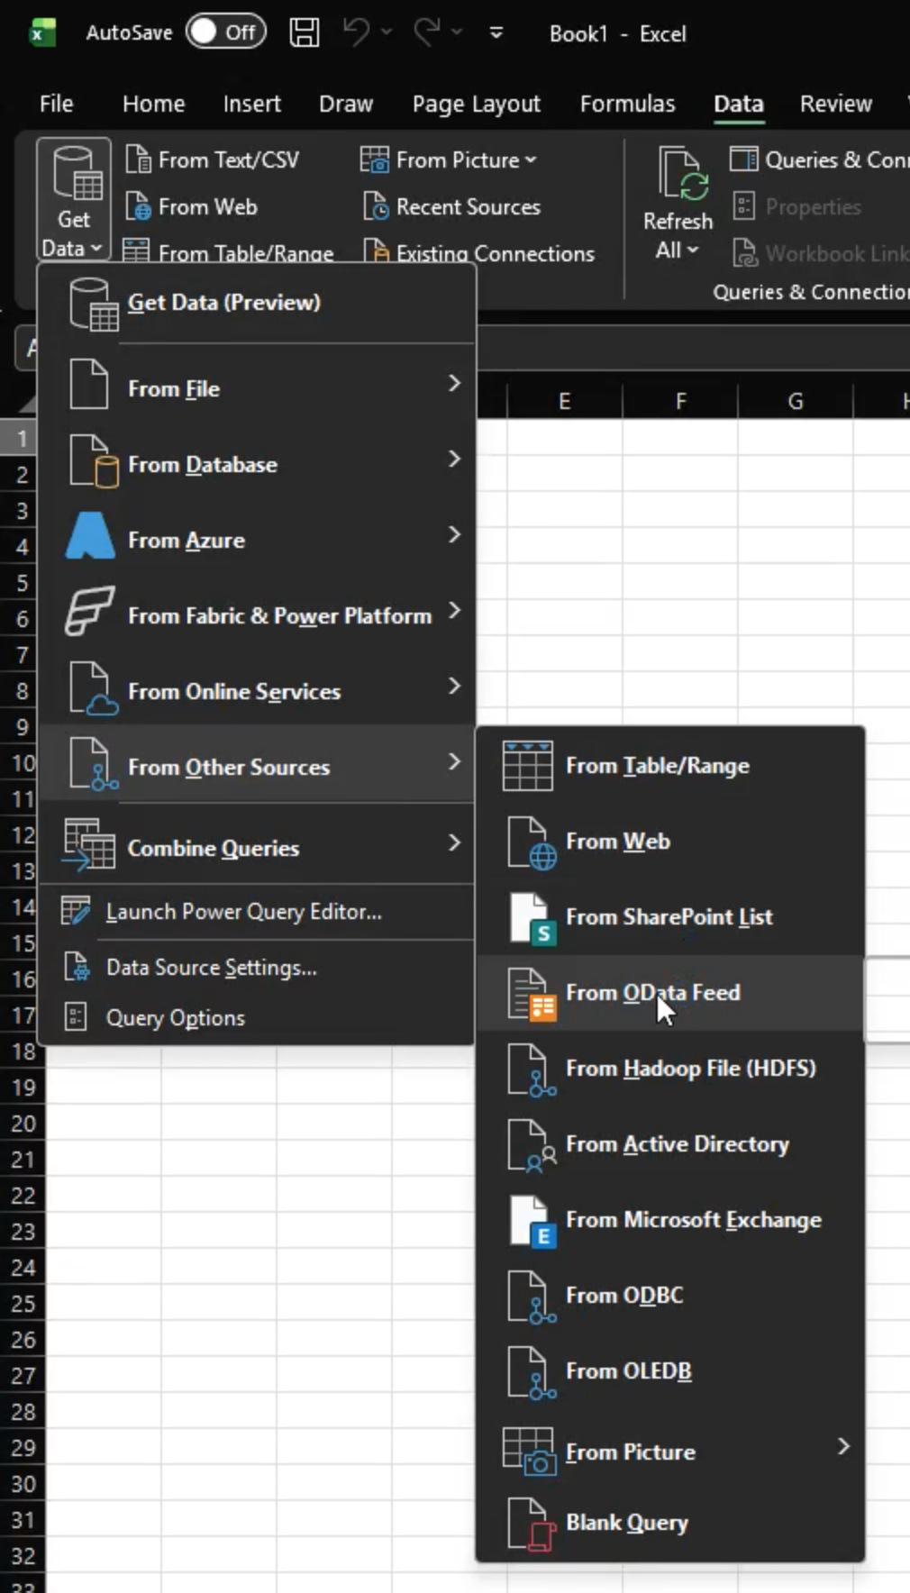The image size is (910, 1593).
Task: Select the From Other Sources entry
Action: click(x=257, y=765)
